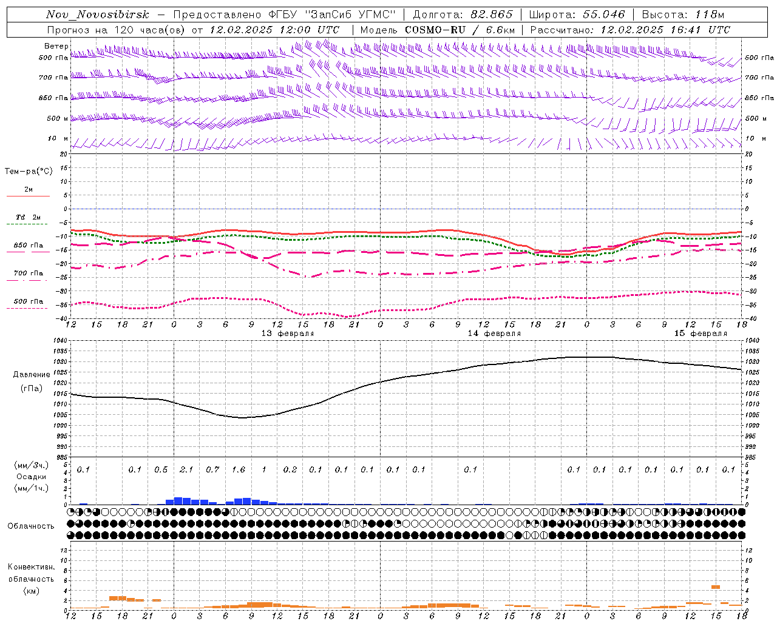Select the '1.6' three-hour precipitation value
The image size is (777, 621).
coord(238,469)
